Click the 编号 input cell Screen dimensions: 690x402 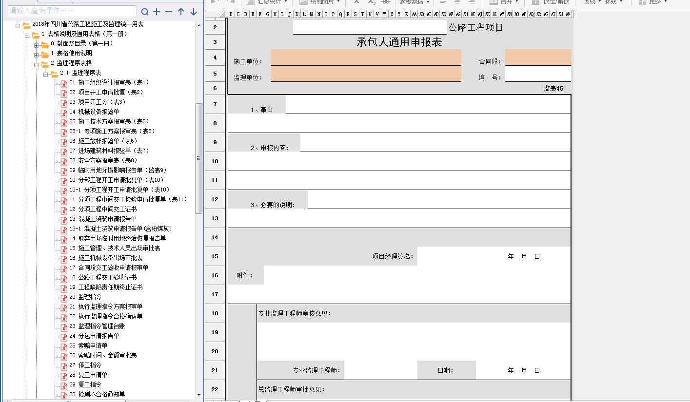tap(538, 74)
